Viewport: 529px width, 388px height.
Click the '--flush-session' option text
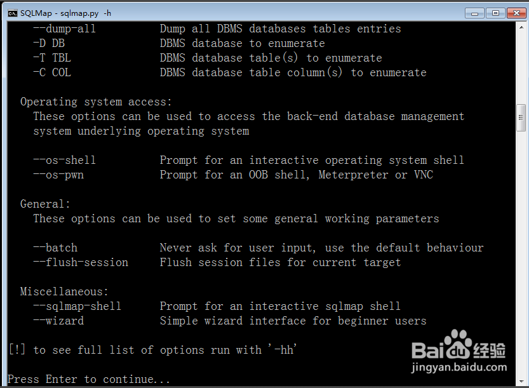coord(81,262)
